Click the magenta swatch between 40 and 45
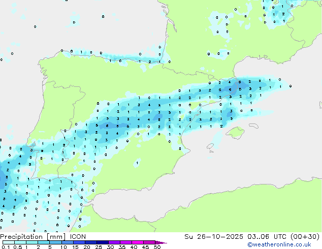Viewport: 322px width, 249px height. point(138,242)
